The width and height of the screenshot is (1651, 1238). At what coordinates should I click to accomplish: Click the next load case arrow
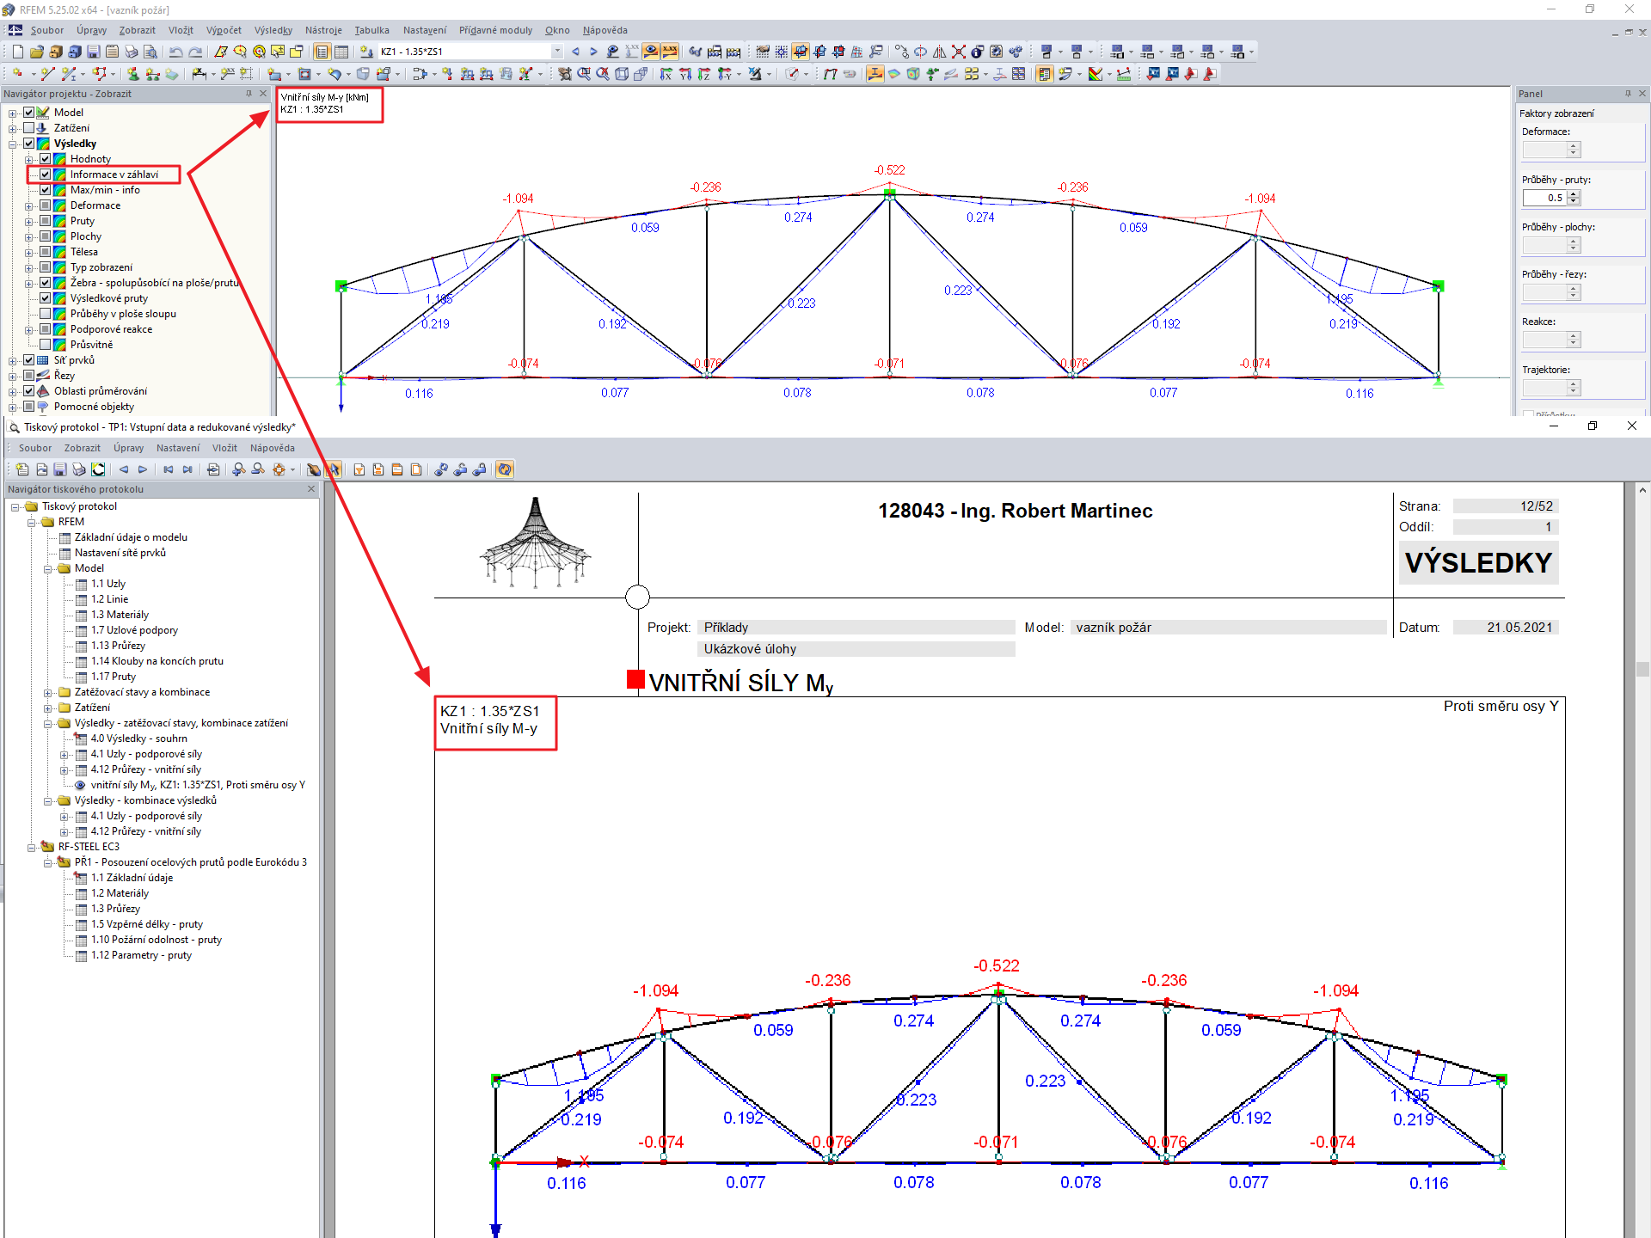(593, 52)
